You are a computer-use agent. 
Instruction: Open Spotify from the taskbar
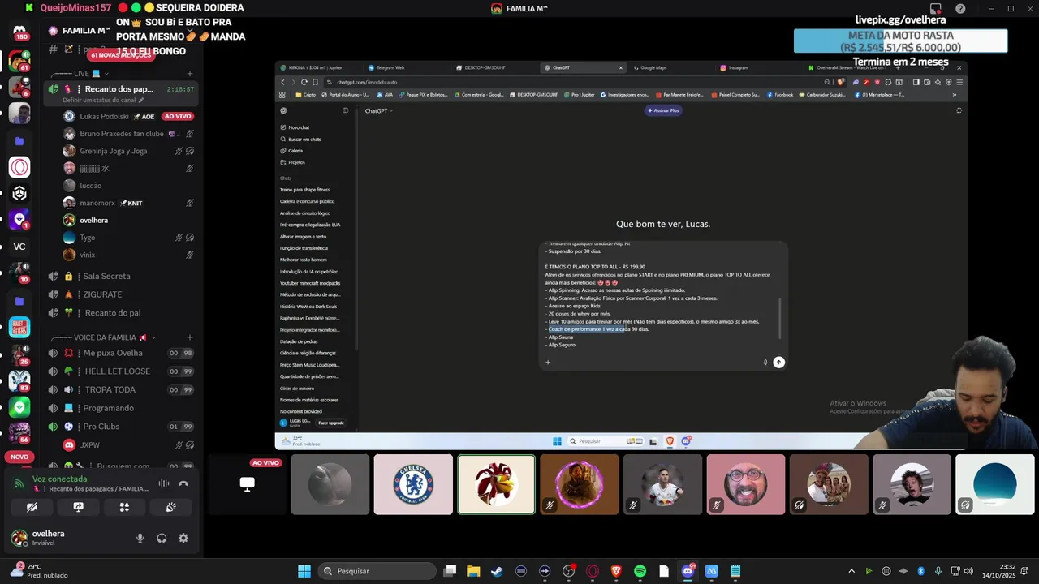(x=640, y=571)
